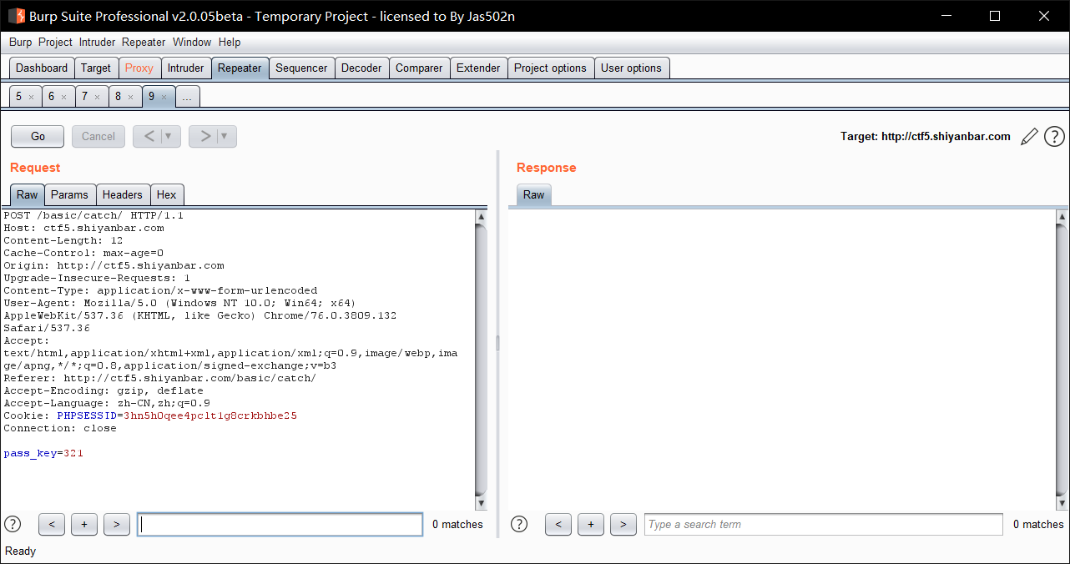Screen dimensions: 1070x564
Task: Open the Burp menu
Action: (21, 42)
